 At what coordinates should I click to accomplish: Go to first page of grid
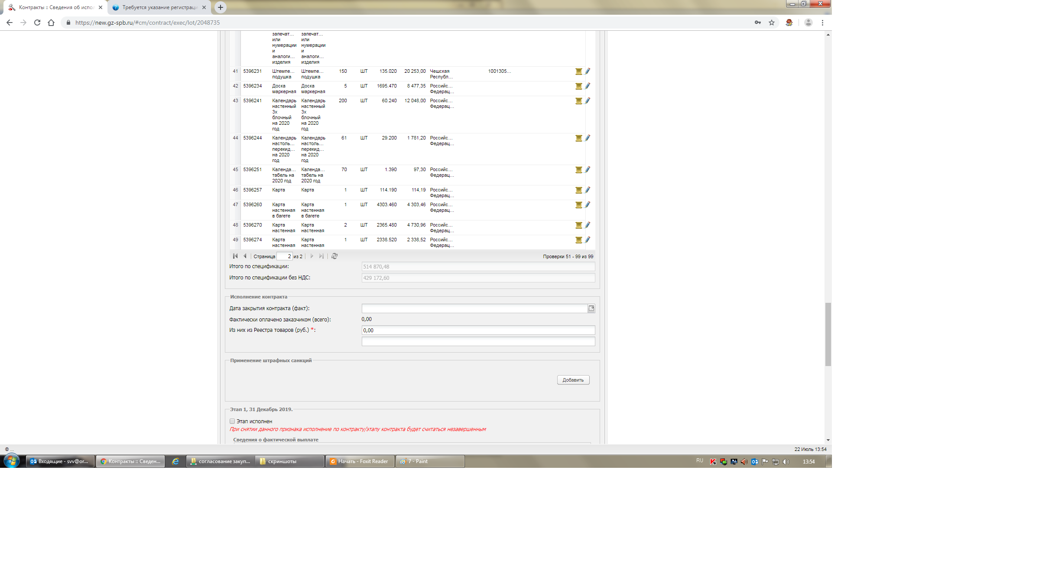[x=235, y=256]
